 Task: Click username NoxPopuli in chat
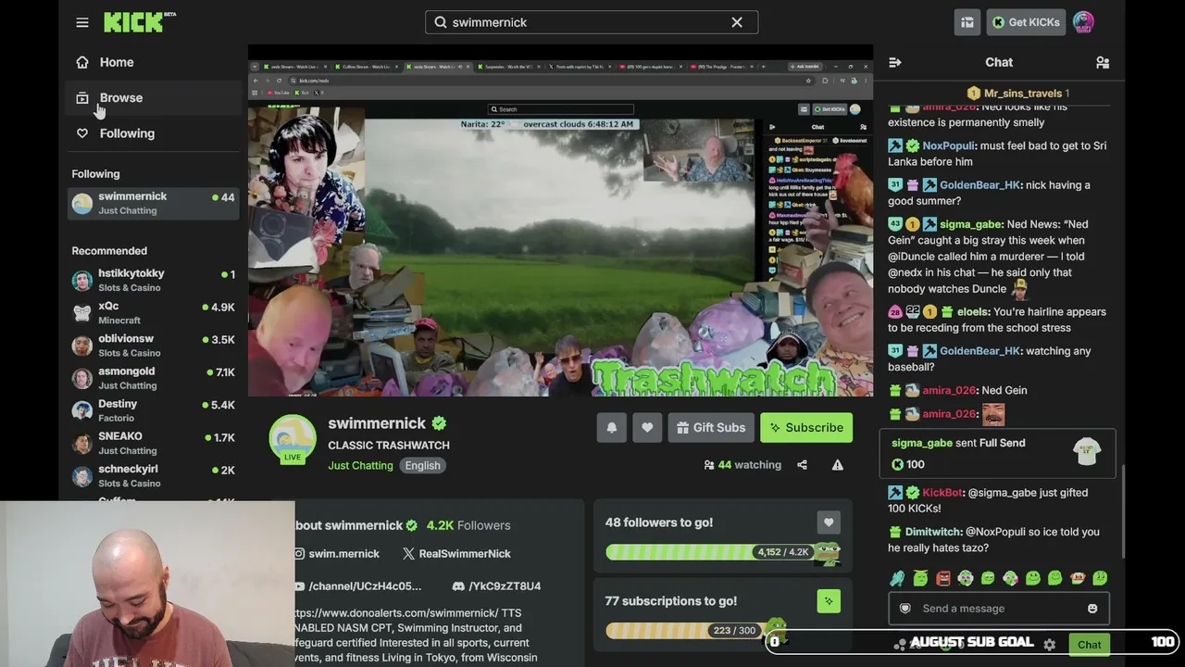point(949,145)
